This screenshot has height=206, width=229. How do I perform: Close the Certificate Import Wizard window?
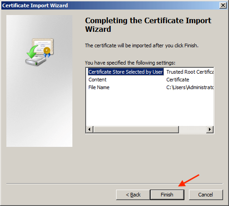223,5
